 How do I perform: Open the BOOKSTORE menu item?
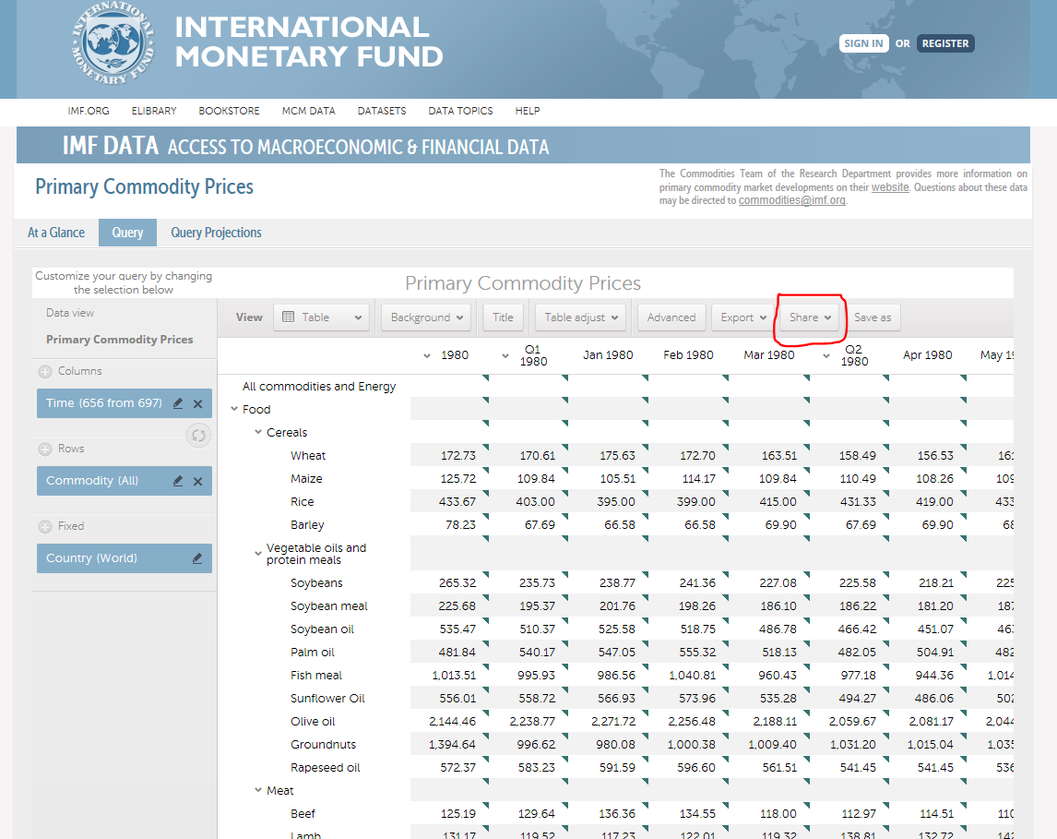coord(229,111)
